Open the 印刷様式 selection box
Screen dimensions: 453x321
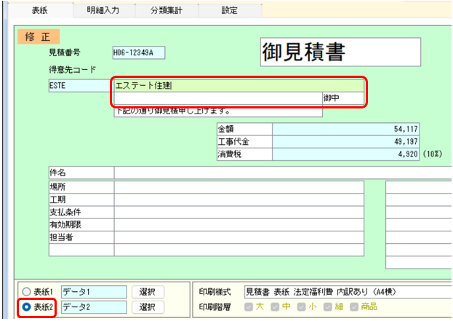[x=348, y=292]
